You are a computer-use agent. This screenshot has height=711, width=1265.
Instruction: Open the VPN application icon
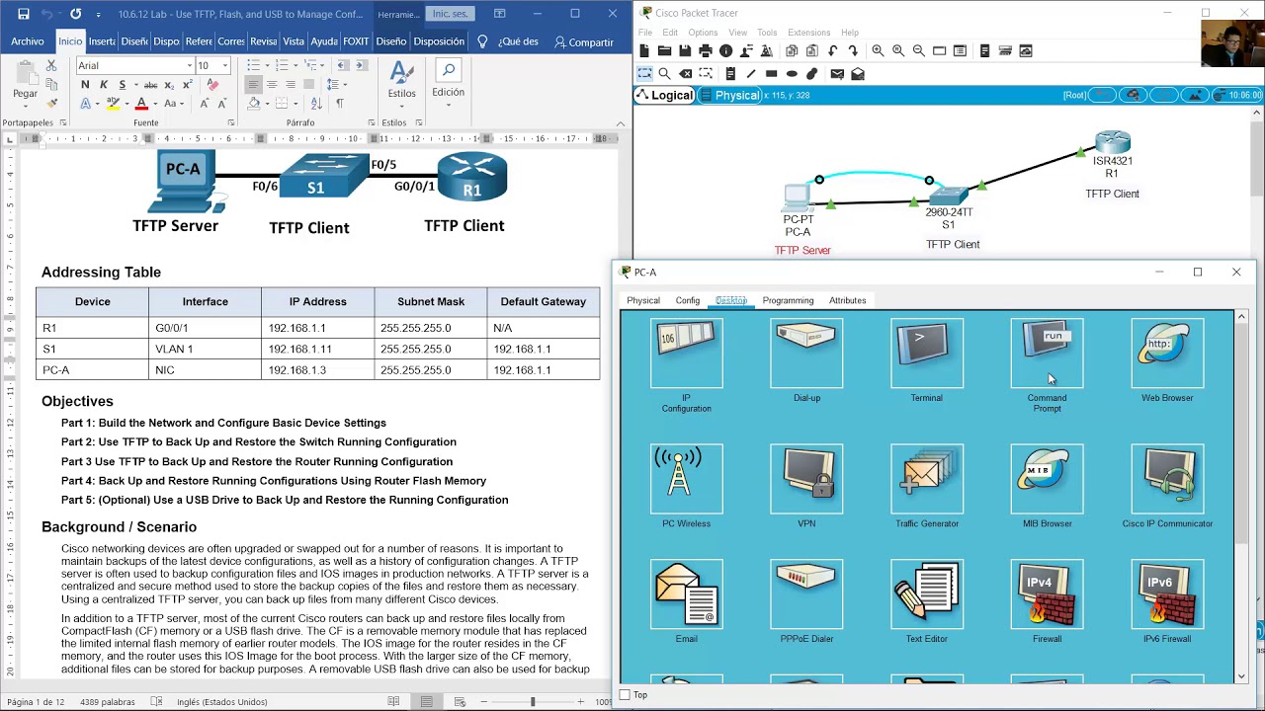click(x=806, y=479)
